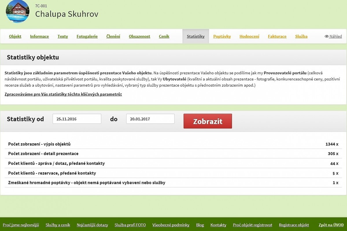Click Zpět na ÚVOD link
The width and height of the screenshot is (347, 231).
coord(331,225)
